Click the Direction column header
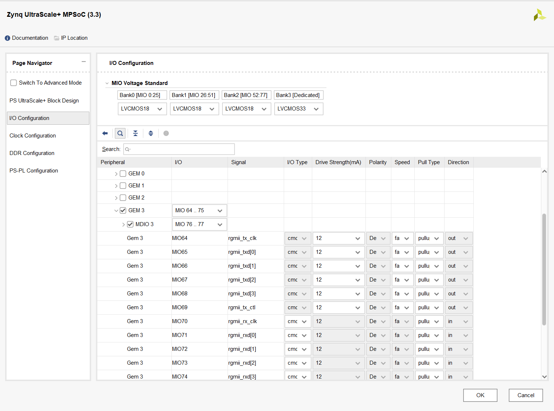This screenshot has width=554, height=411. pyautogui.click(x=458, y=162)
